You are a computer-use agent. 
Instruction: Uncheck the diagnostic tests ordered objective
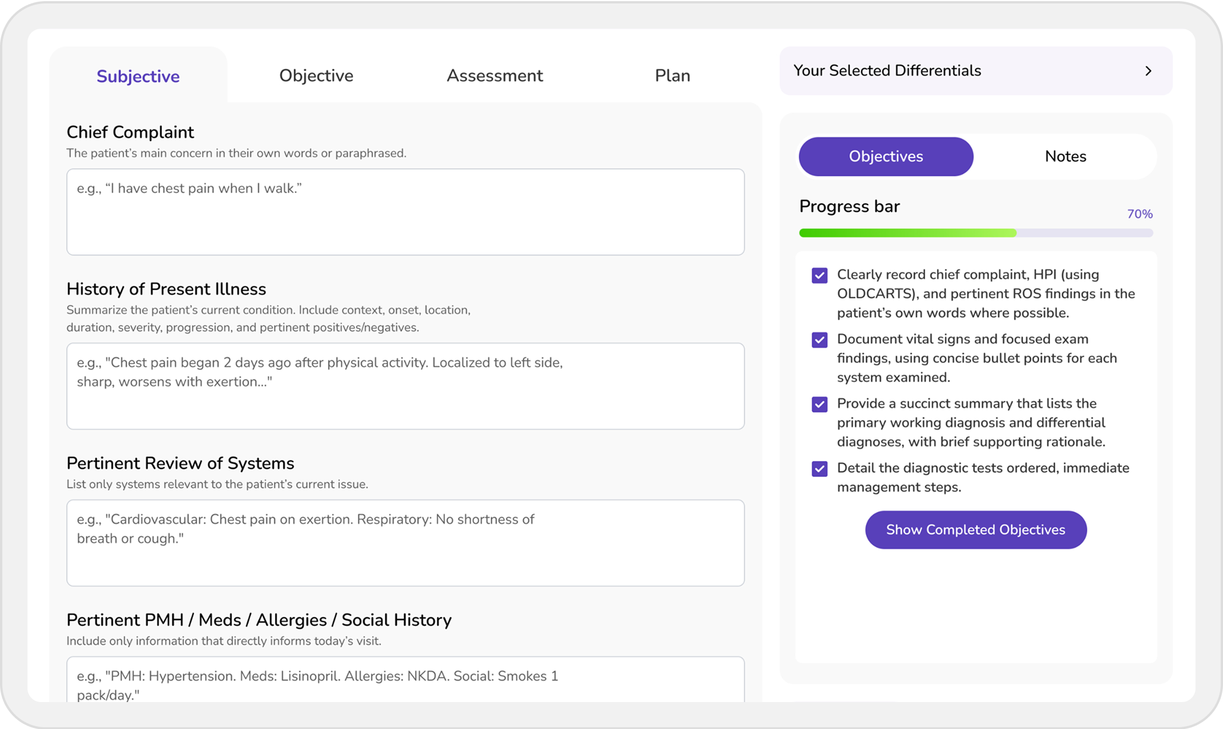(819, 469)
